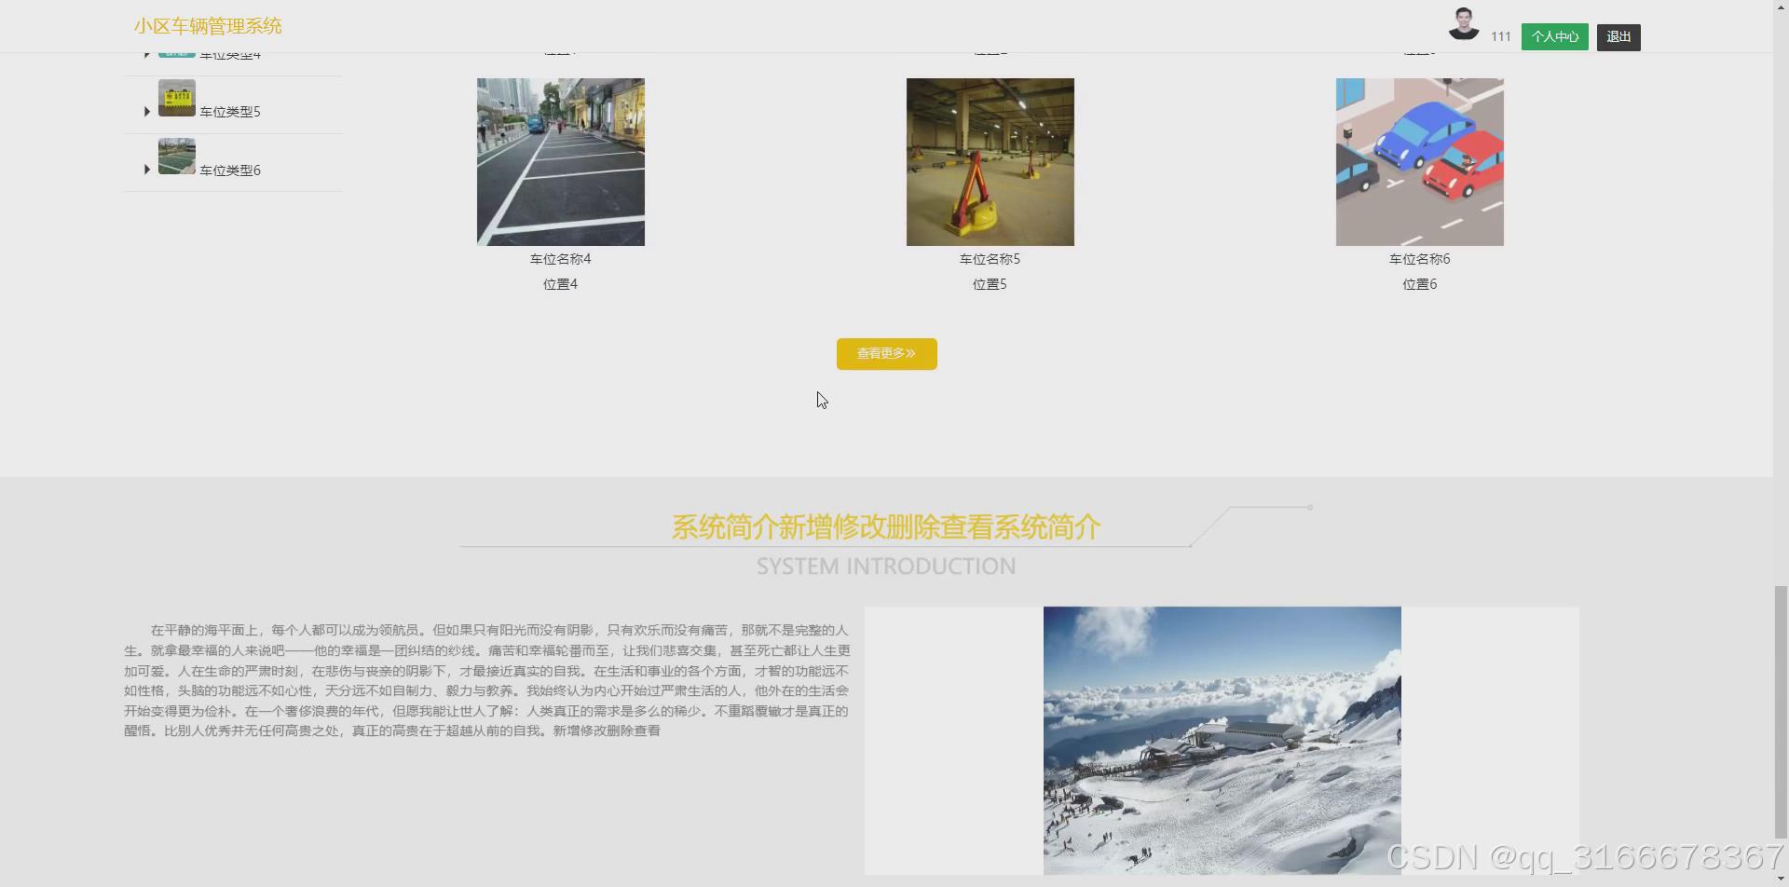Open the 车位名称4 street parking photo
Screen dimensions: 1789x887
coord(560,160)
